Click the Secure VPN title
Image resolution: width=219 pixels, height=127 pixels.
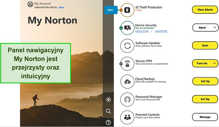[x=144, y=61]
